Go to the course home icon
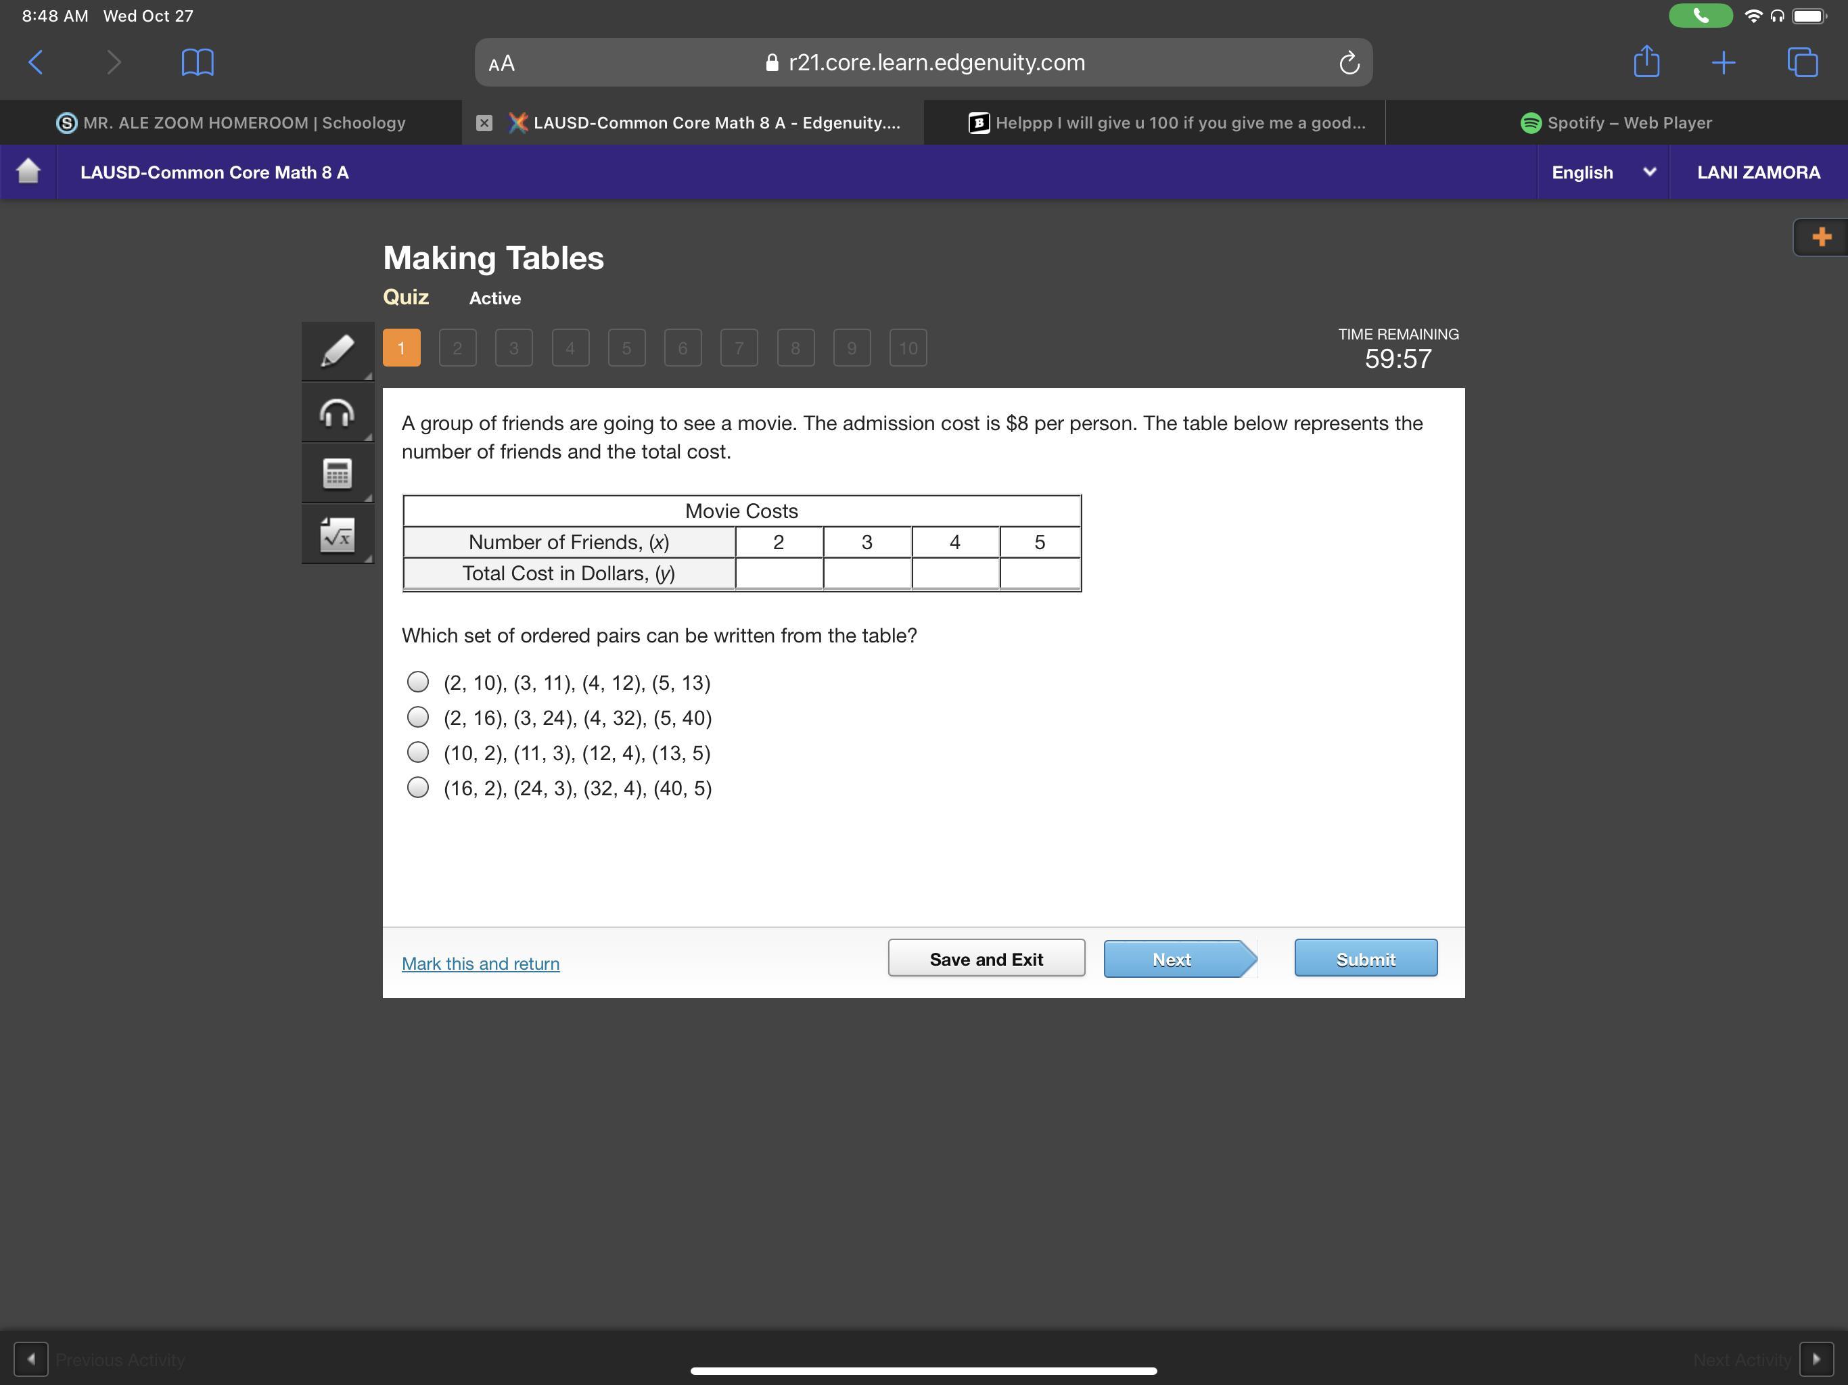This screenshot has height=1385, width=1848. pyautogui.click(x=28, y=171)
